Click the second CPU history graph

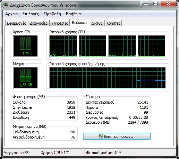(93, 46)
